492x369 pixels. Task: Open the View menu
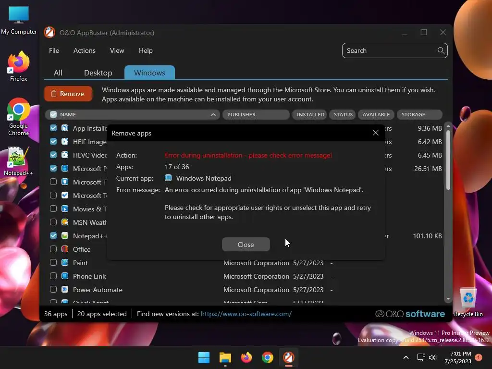(117, 50)
